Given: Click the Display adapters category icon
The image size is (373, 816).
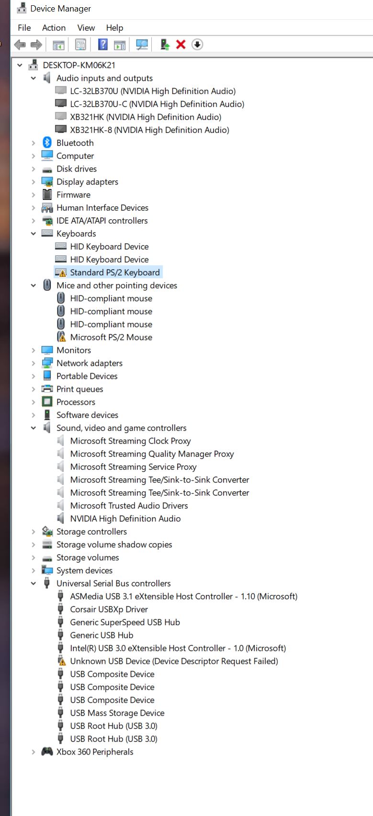Looking at the screenshot, I should click(47, 182).
